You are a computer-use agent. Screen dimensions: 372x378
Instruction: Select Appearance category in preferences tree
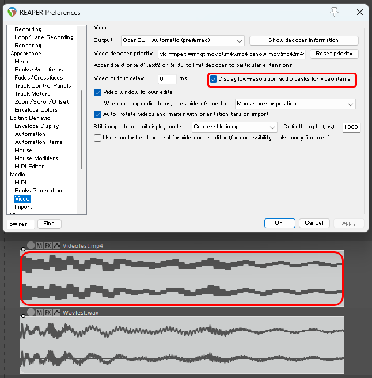pos(26,54)
